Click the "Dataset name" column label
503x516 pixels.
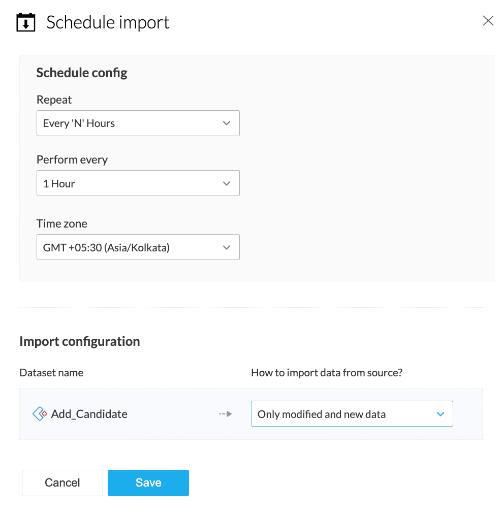[x=51, y=373]
